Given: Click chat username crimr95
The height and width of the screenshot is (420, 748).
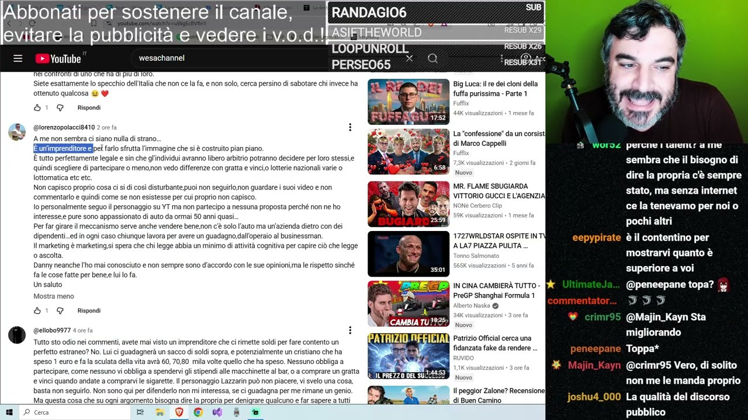Looking at the screenshot, I should click(602, 317).
